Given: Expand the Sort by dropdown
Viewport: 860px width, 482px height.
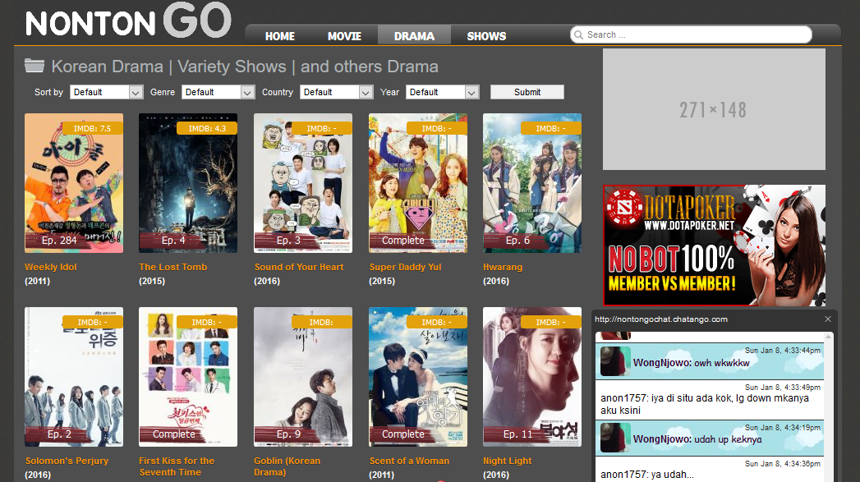Looking at the screenshot, I should point(107,92).
